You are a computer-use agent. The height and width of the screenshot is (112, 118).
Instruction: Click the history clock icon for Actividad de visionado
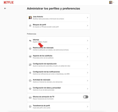(x=30, y=81)
